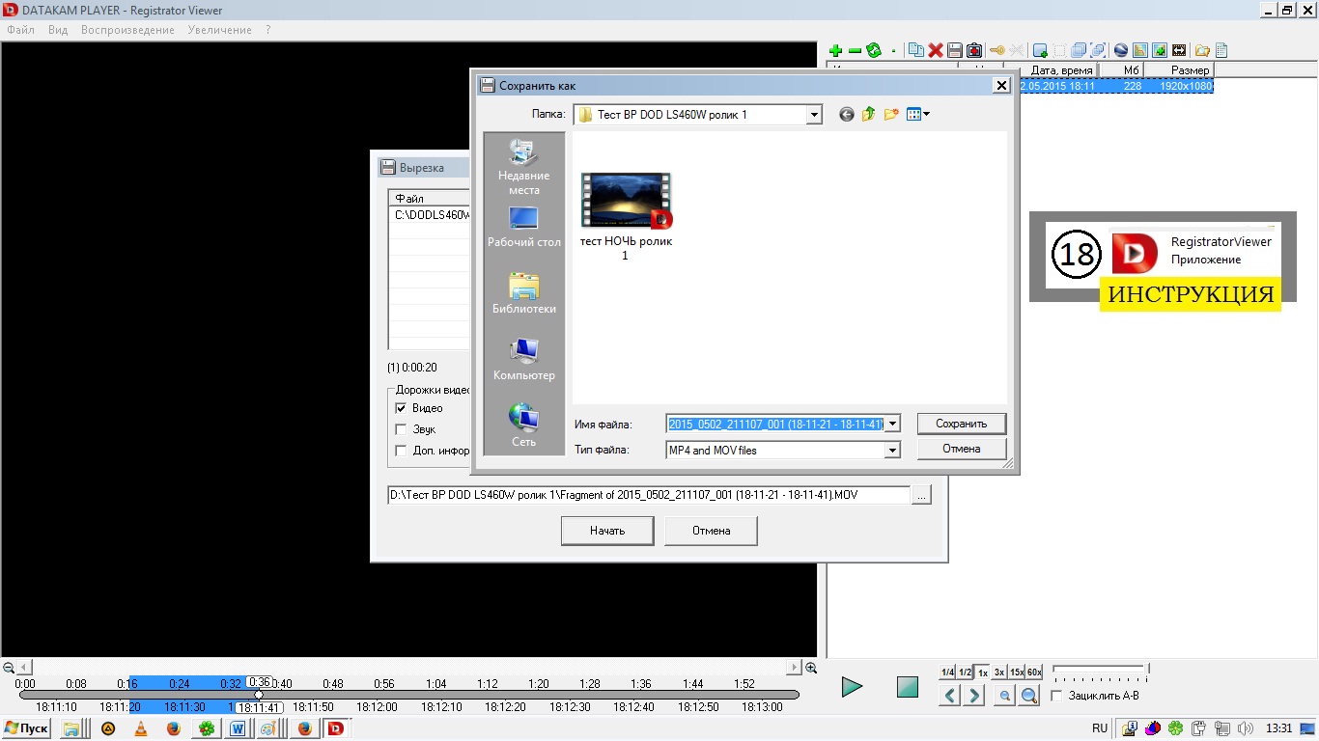Select the 60x playback speed button
This screenshot has width=1319, height=741.
click(x=1034, y=672)
